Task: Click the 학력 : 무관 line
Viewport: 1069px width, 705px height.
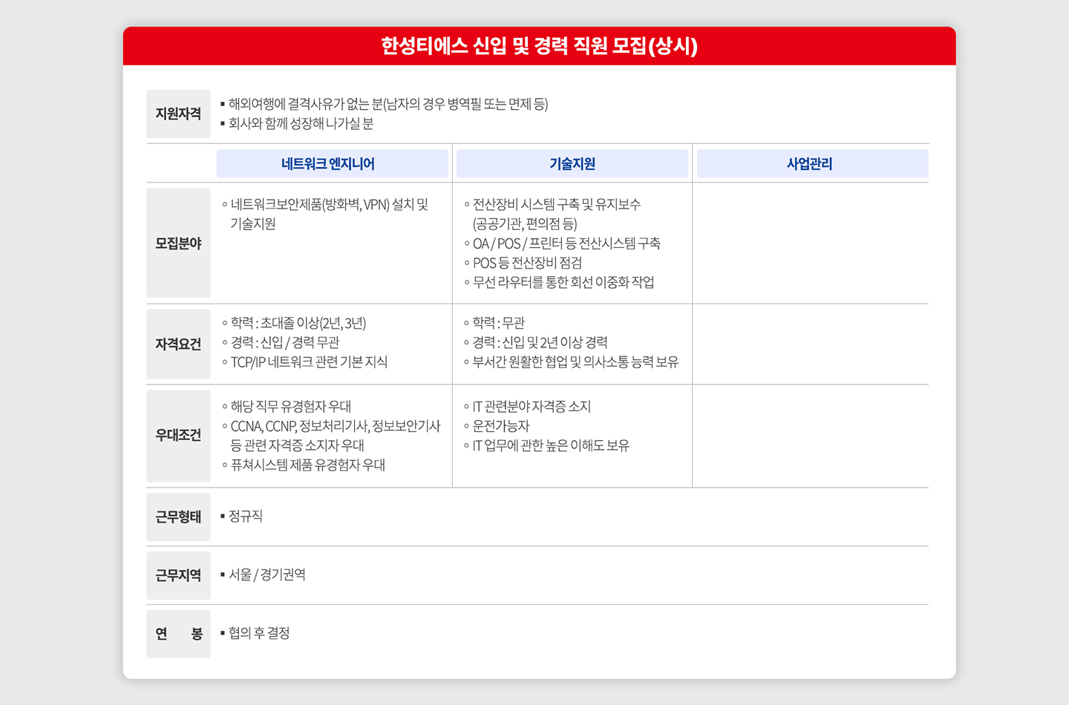Action: (499, 323)
